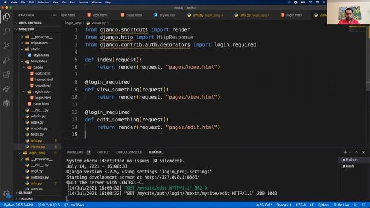Click Live Share in status bar
The image size is (370, 208).
pos(74,205)
